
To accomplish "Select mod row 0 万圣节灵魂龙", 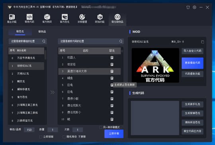I will click(26, 58).
